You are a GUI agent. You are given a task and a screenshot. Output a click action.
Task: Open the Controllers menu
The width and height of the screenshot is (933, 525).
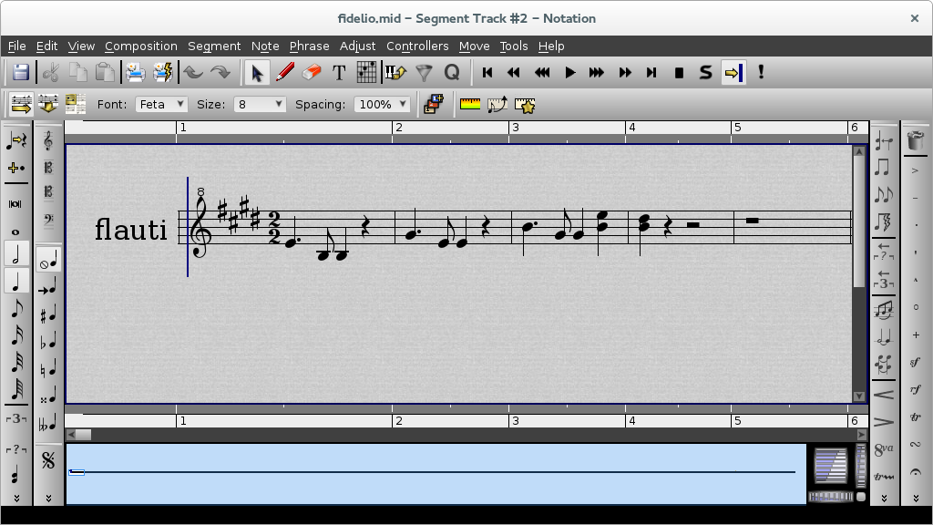417,46
